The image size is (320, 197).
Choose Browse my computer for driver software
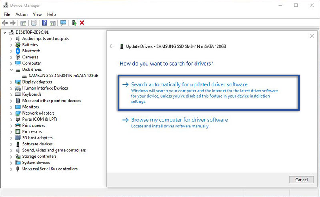[x=179, y=120]
